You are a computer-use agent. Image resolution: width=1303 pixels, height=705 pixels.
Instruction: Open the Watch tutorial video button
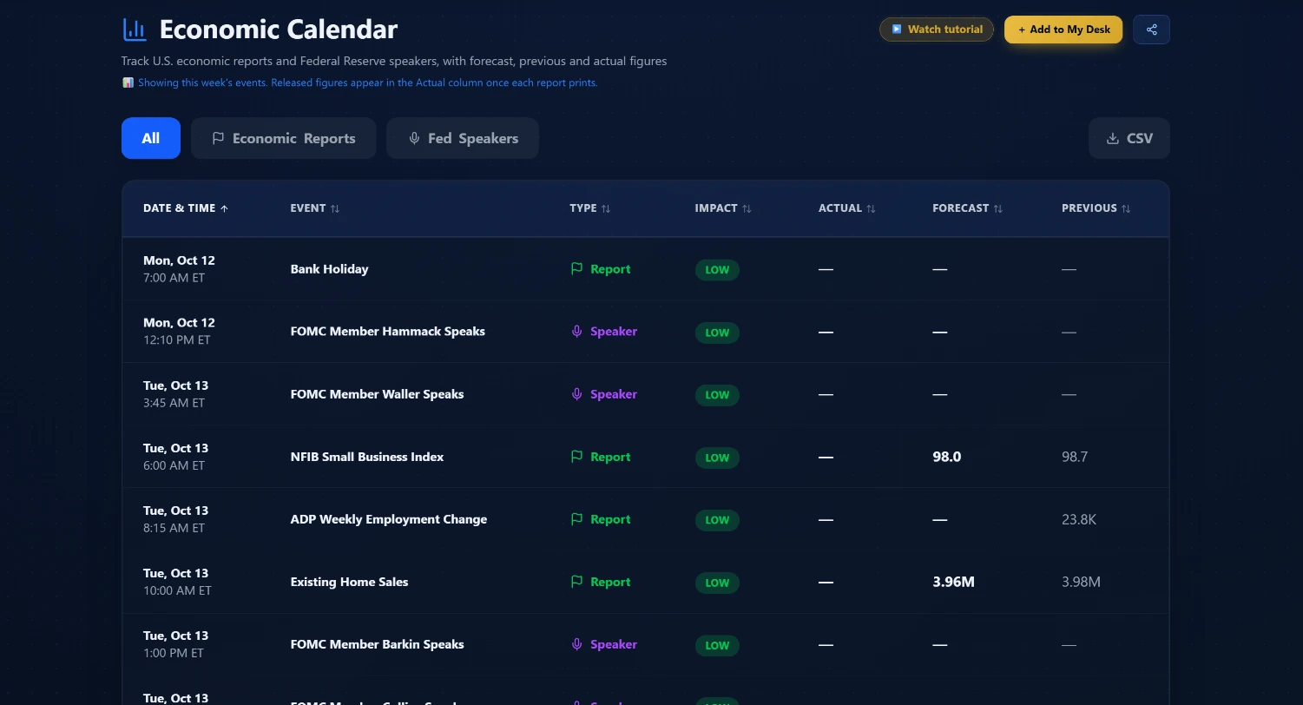[x=937, y=30]
